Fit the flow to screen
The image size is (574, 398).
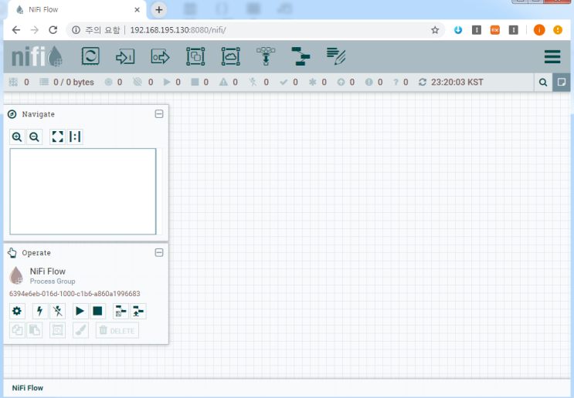pyautogui.click(x=57, y=137)
